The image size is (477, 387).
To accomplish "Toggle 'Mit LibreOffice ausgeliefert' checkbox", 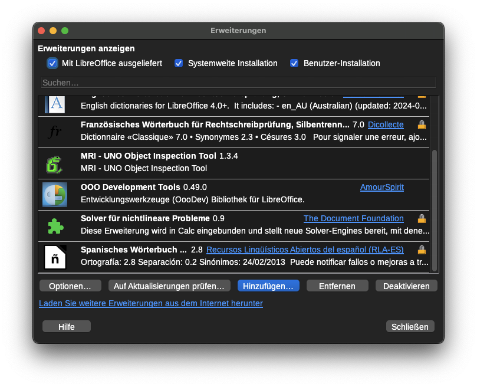I will (52, 63).
